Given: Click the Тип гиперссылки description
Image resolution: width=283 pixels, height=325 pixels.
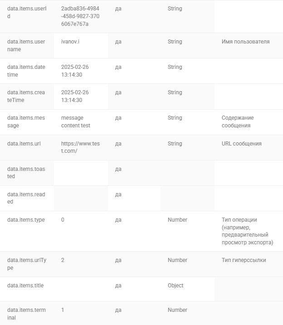Looking at the screenshot, I should [x=244, y=260].
